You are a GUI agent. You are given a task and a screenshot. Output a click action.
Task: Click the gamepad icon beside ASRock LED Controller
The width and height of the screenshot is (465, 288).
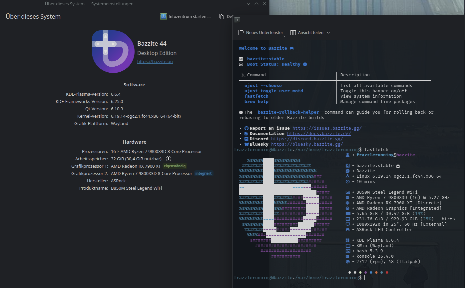pyautogui.click(x=348, y=230)
